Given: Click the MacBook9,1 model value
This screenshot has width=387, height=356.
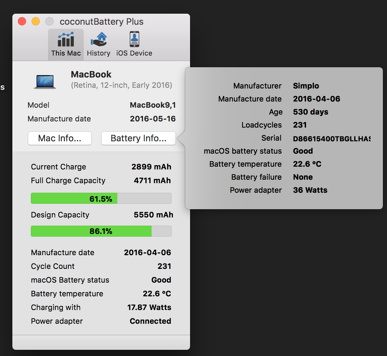Looking at the screenshot, I should click(153, 105).
